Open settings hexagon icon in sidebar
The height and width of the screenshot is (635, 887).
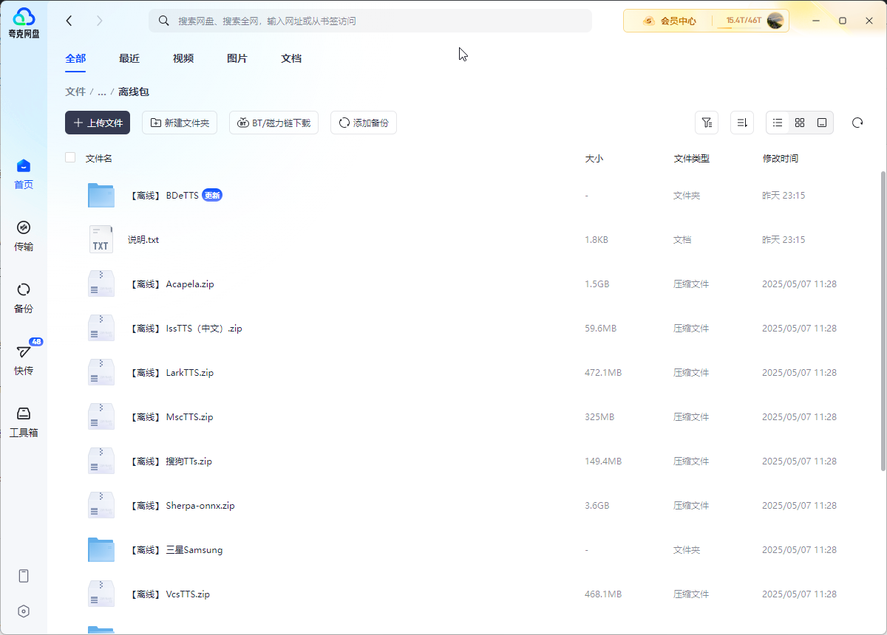(x=24, y=611)
